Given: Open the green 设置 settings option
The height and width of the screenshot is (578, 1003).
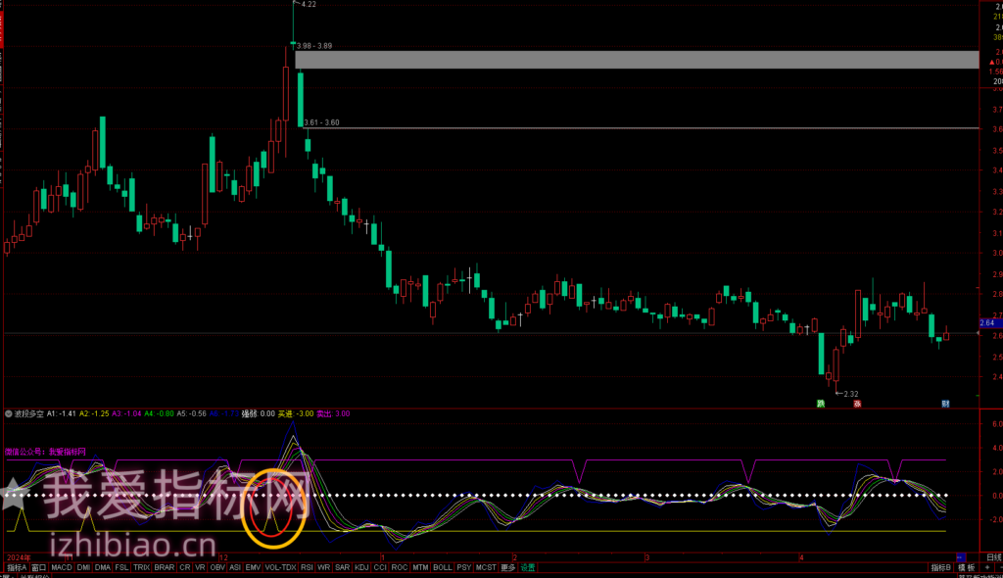Looking at the screenshot, I should (x=528, y=568).
